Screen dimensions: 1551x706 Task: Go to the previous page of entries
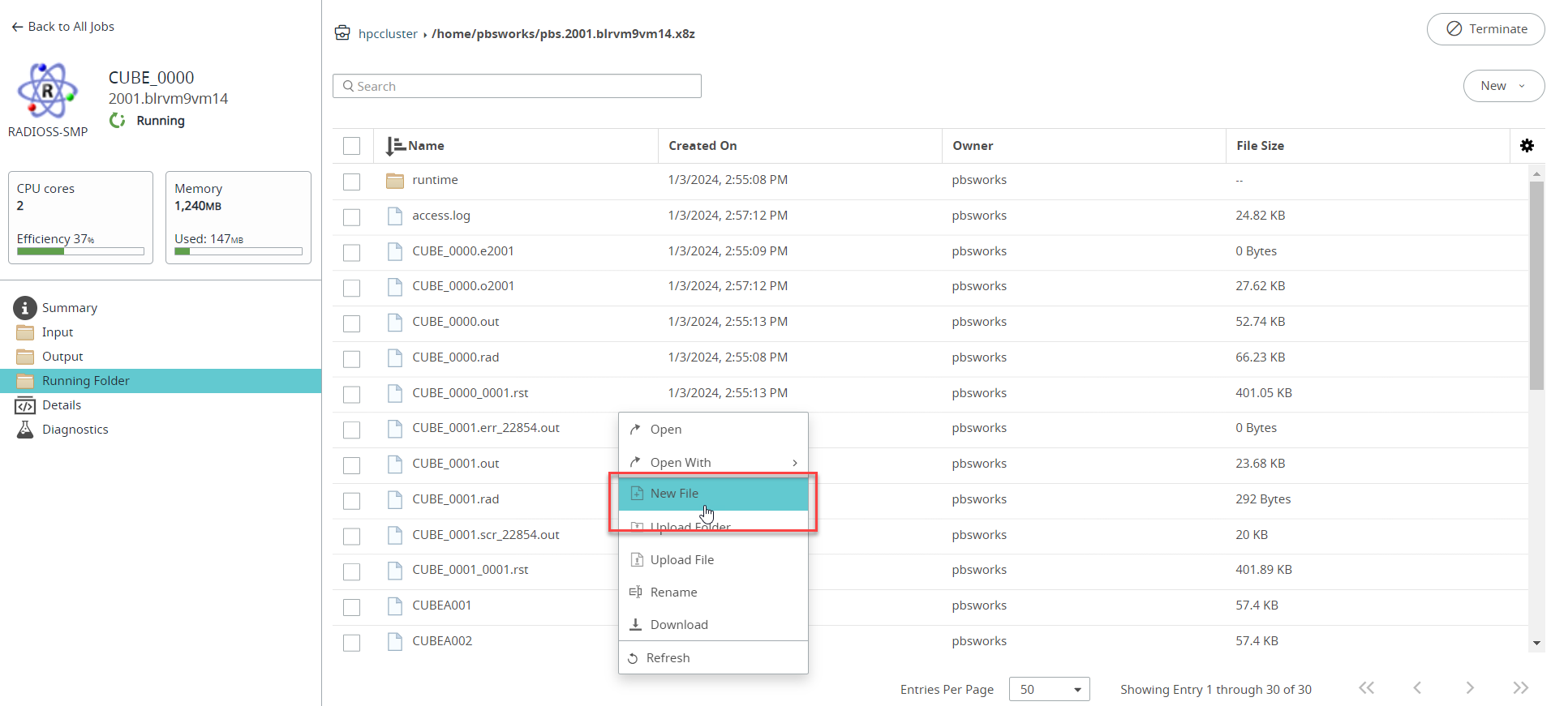click(1417, 687)
